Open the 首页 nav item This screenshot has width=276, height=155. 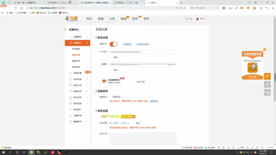tap(89, 19)
